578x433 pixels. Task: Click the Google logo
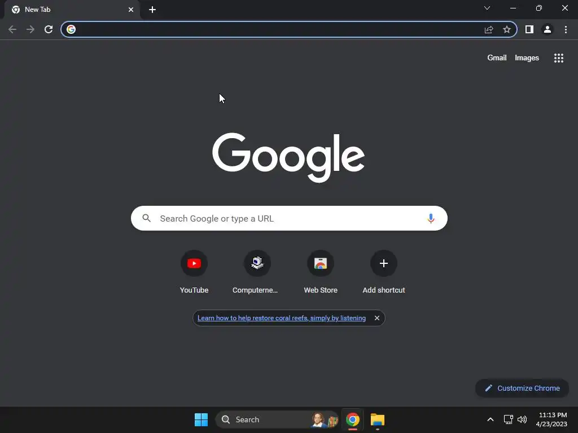(x=288, y=157)
